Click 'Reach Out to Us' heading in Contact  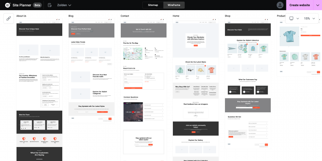point(129,68)
